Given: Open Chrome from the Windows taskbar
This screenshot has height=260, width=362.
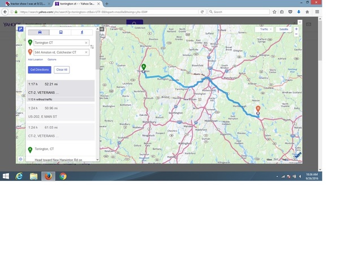Looking at the screenshot, I should point(63,176).
